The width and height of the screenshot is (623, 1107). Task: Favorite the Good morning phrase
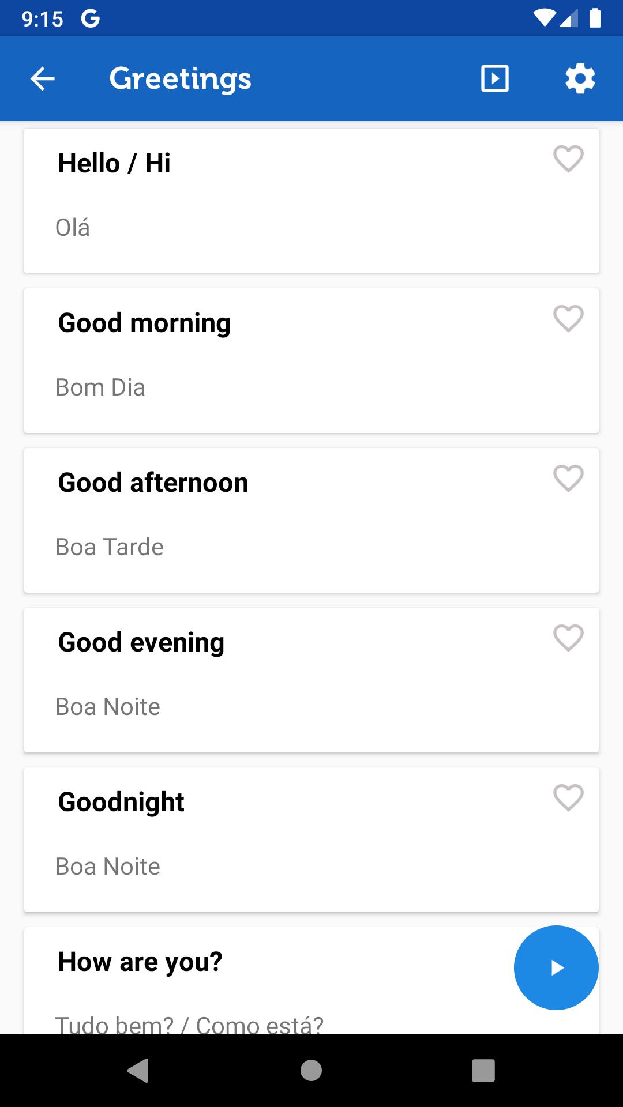(x=568, y=319)
